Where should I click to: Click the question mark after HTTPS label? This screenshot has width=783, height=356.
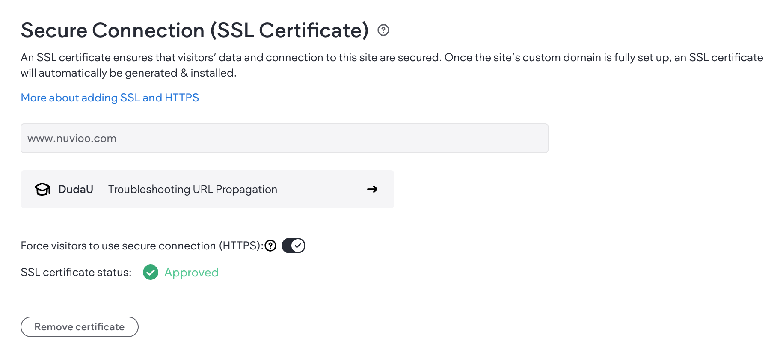[271, 246]
